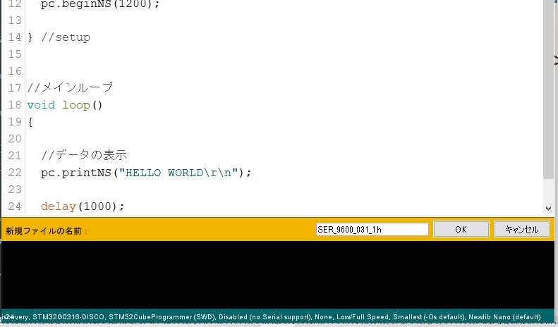
Task: Click 'Disabled (no Serial support)' in status bar
Action: point(265,317)
